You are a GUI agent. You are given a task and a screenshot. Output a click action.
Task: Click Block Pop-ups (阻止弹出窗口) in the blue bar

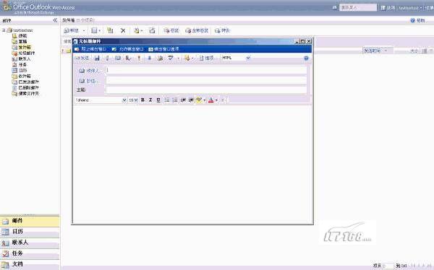[91, 49]
